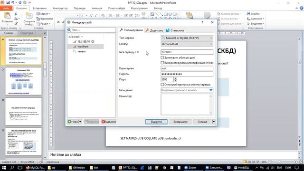
Task: Increase font size with the large A icon
Action: [91, 16]
